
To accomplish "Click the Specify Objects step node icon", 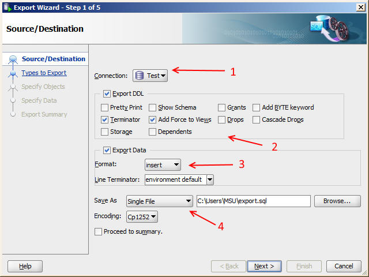I will 13,87.
